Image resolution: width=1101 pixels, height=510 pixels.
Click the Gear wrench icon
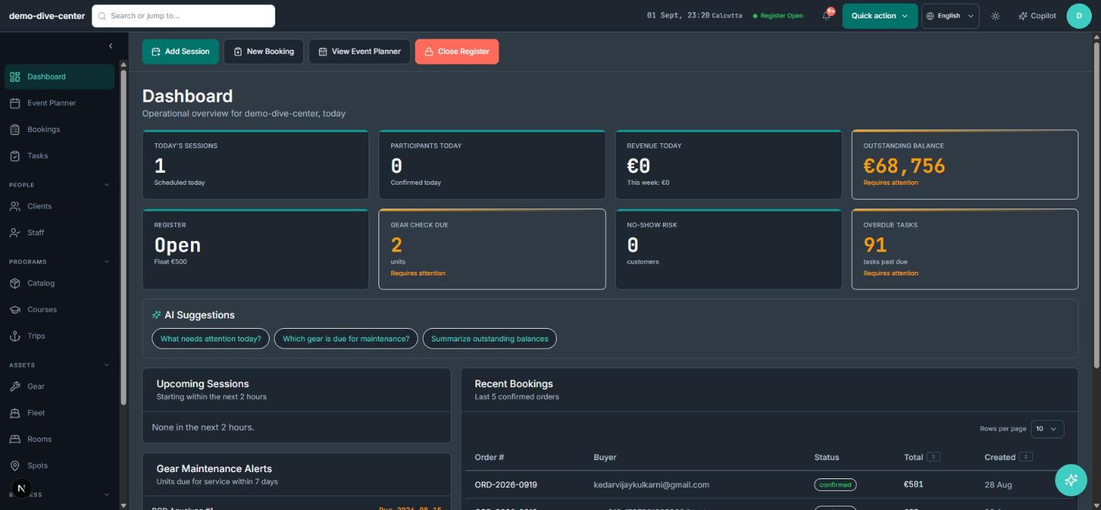pyautogui.click(x=15, y=386)
